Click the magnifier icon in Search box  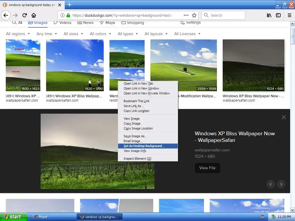206,15
